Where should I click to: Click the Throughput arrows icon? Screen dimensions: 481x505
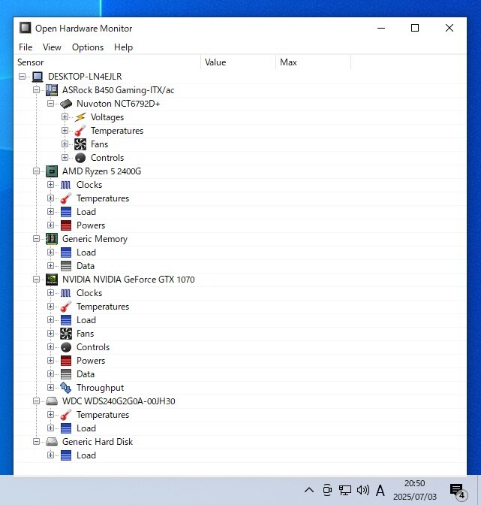pyautogui.click(x=66, y=388)
